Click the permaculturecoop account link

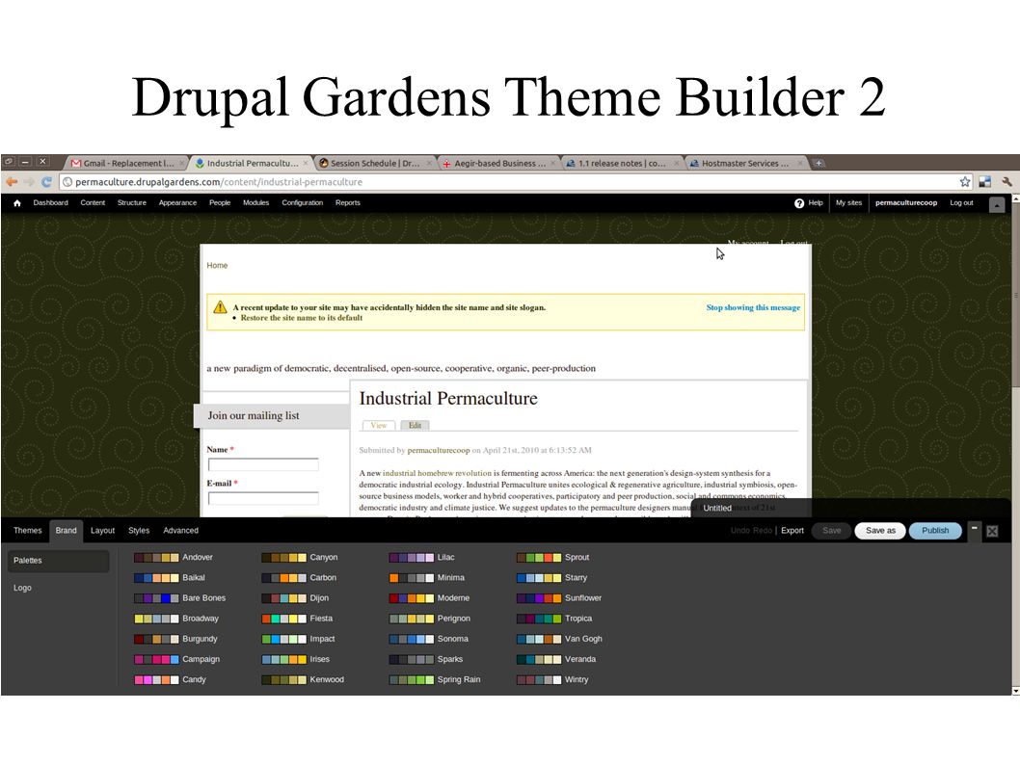(906, 203)
